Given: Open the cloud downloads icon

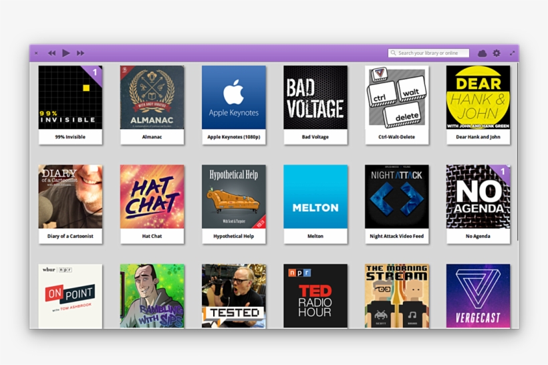Looking at the screenshot, I should coord(483,53).
